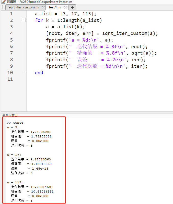
Task: Click line number 11 in the gutter
Action: [10, 79]
